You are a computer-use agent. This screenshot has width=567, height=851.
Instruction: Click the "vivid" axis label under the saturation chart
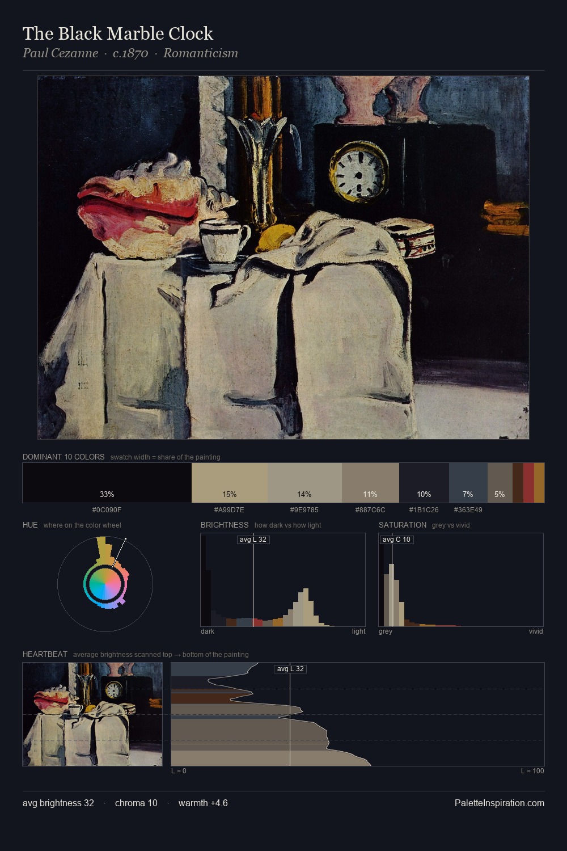(536, 631)
